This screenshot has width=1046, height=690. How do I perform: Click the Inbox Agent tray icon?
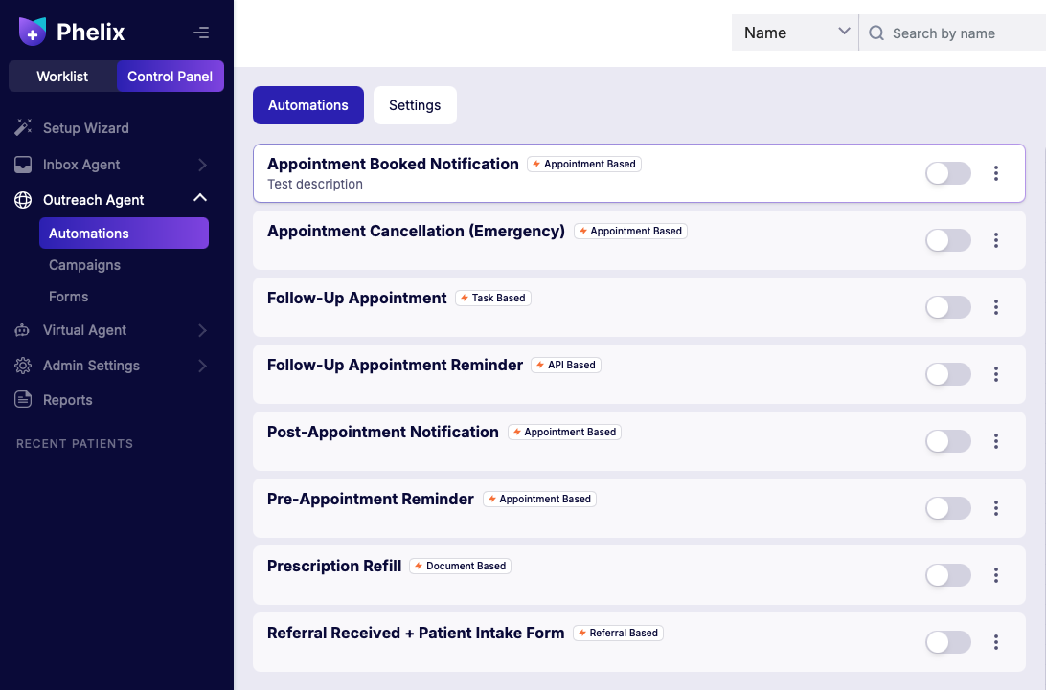[x=23, y=164]
